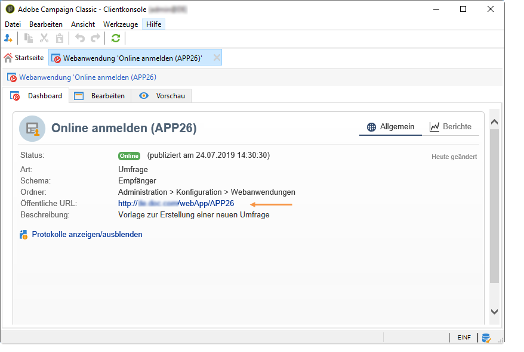Click the green Online status badge
524x352 pixels.
click(130, 156)
